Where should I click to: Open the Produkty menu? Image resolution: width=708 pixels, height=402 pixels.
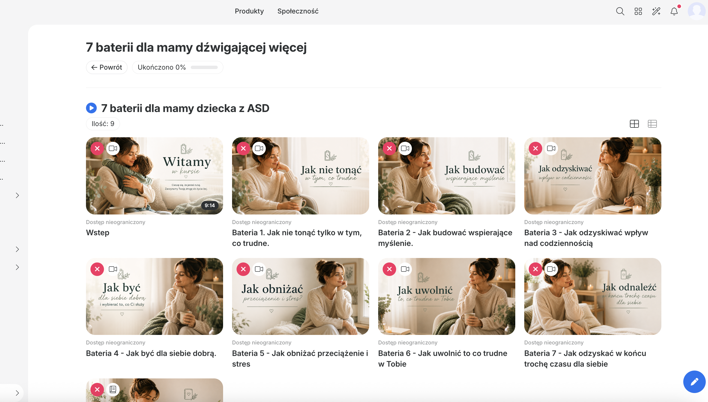tap(249, 11)
